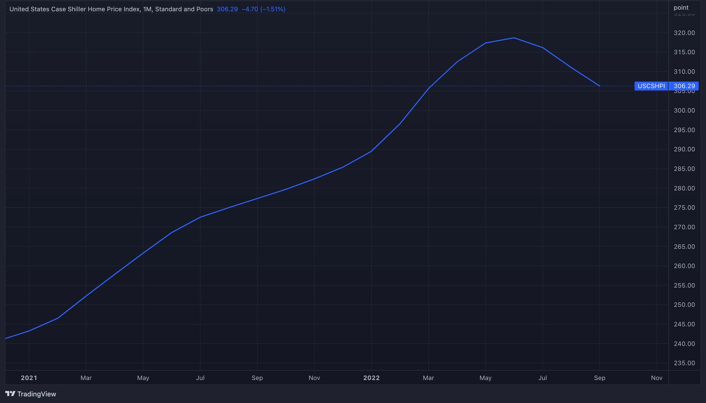The image size is (706, 403).
Task: Select the 240.00 tick on the price scale
Action: [x=684, y=344]
